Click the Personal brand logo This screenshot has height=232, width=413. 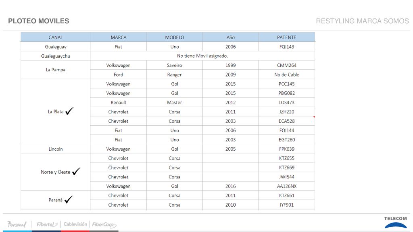pos(17,224)
